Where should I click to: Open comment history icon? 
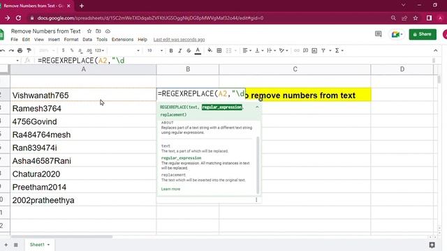(378, 34)
